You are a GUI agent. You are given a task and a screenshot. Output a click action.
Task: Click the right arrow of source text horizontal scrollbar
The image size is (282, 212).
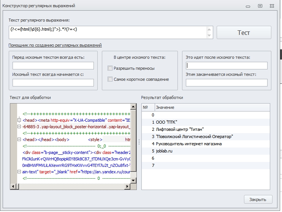pos(127,187)
